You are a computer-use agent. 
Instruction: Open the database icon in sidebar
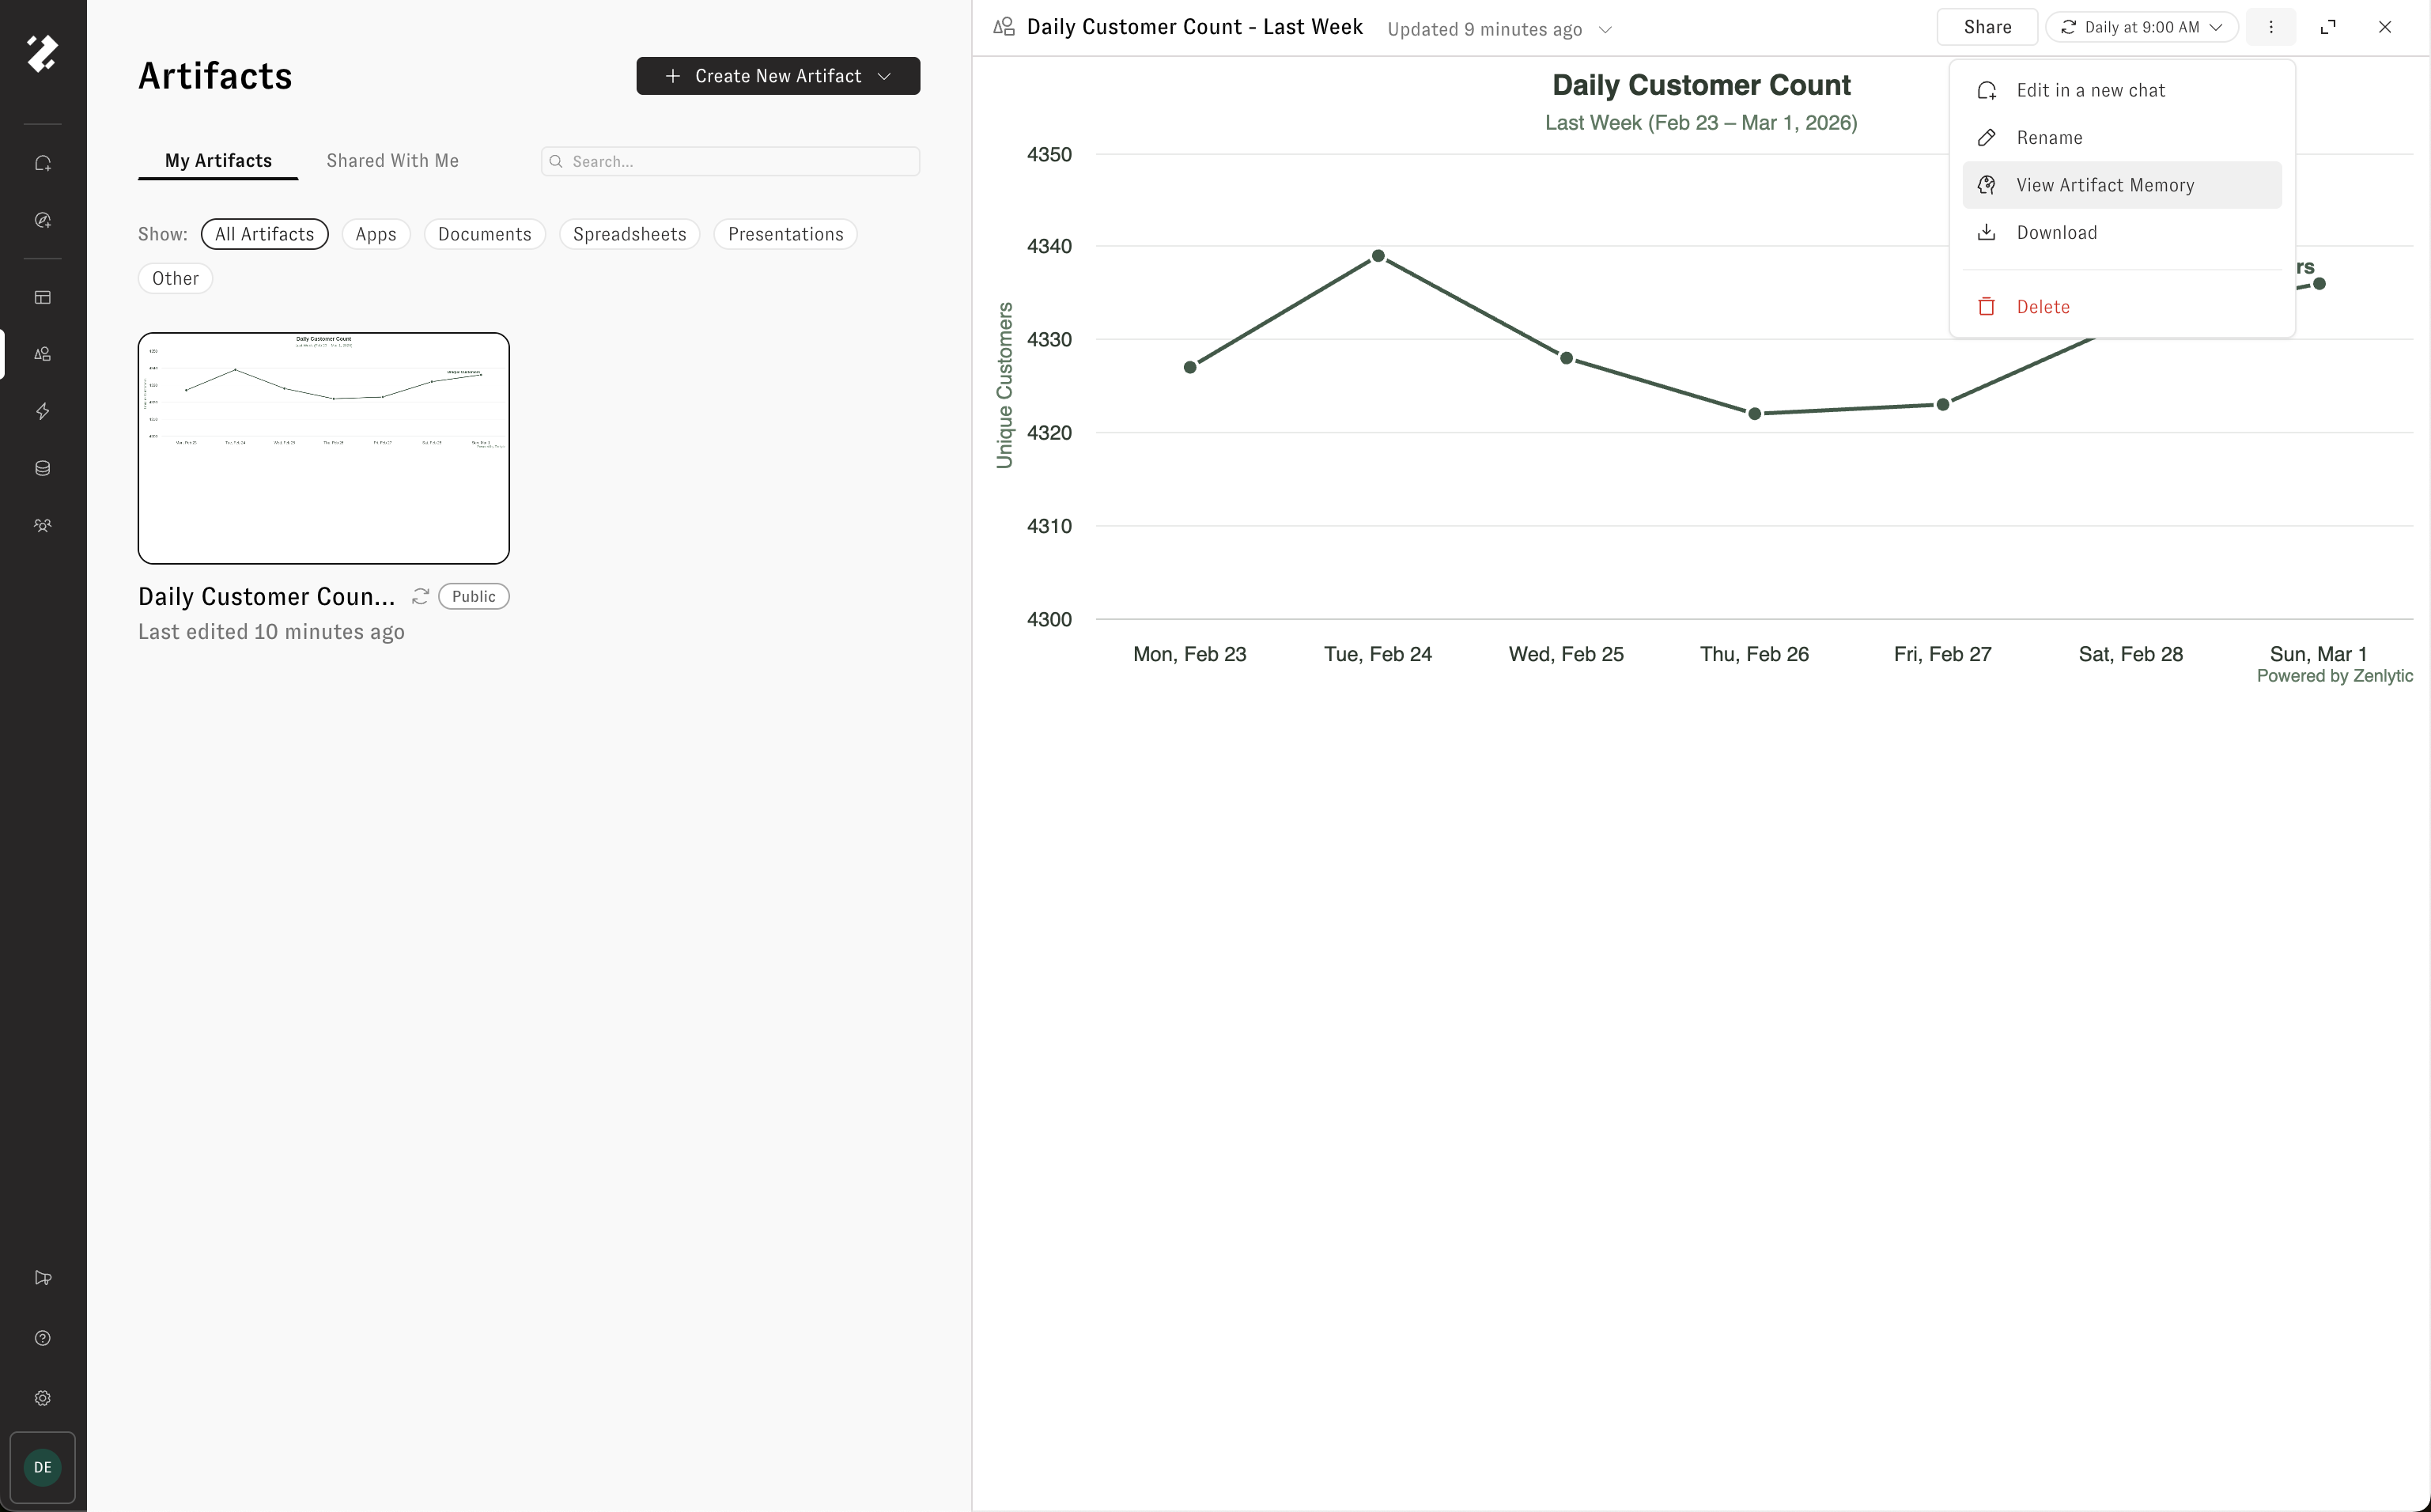click(x=43, y=468)
